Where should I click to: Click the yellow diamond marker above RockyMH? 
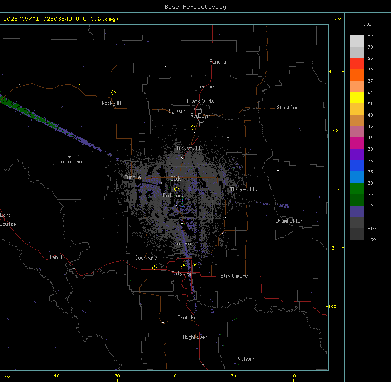pyautogui.click(x=113, y=92)
